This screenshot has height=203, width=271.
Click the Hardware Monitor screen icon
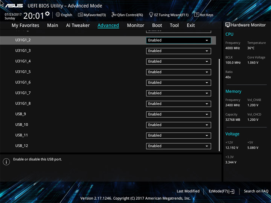[x=228, y=25]
